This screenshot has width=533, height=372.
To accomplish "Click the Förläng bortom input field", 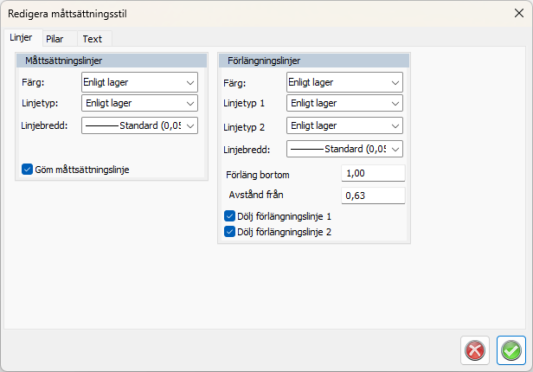I will pyautogui.click(x=373, y=173).
